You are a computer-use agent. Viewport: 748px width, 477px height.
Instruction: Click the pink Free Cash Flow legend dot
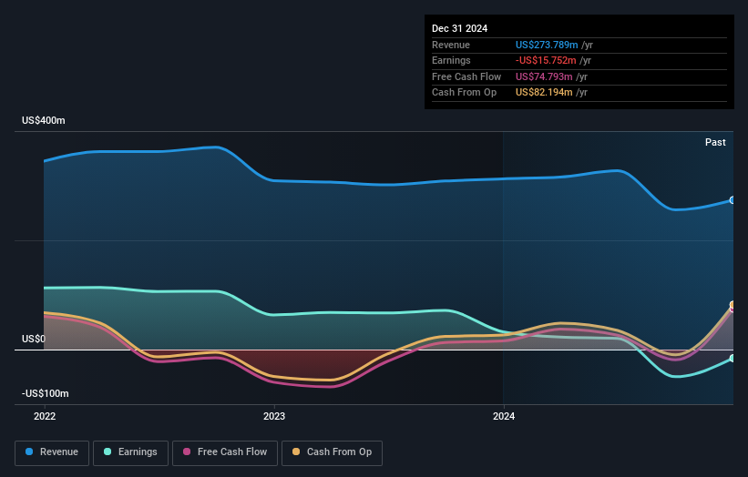[187, 452]
